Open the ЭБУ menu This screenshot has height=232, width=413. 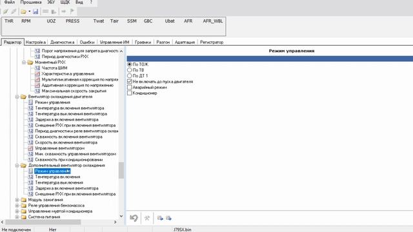click(x=51, y=3)
